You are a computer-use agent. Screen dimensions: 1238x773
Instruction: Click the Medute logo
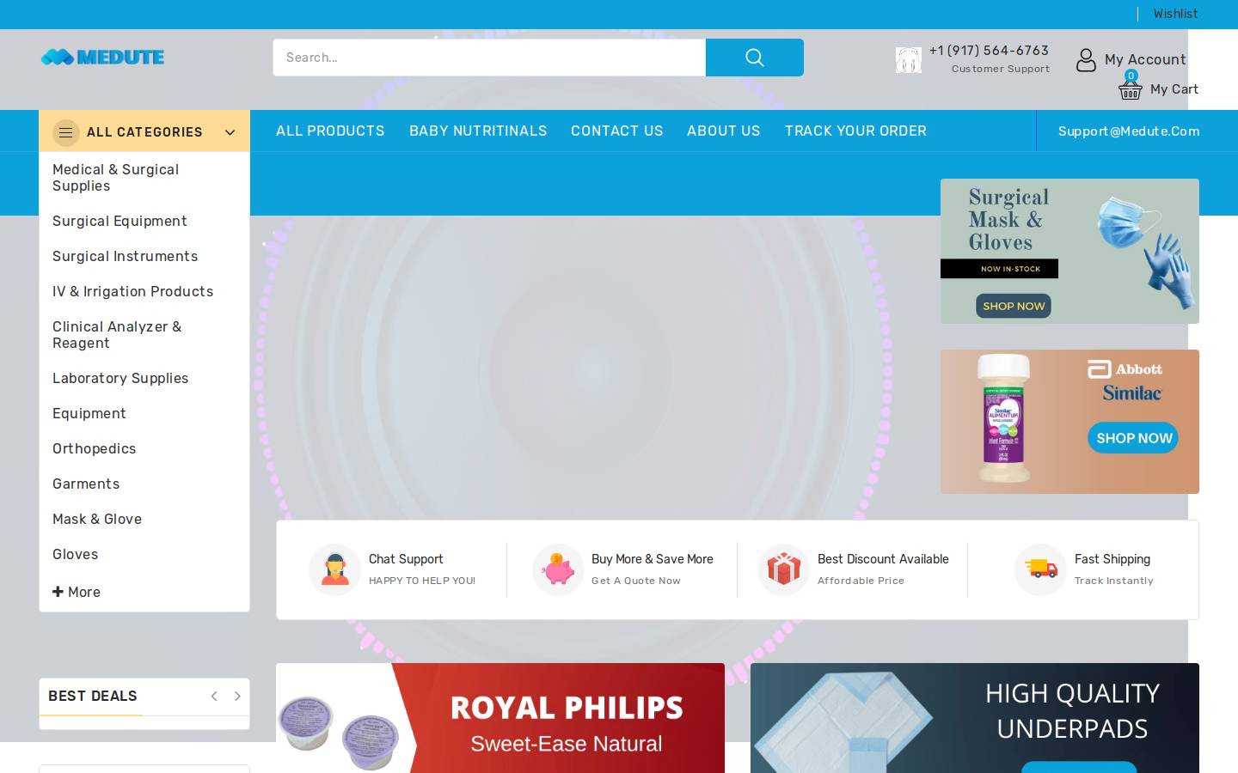[102, 58]
